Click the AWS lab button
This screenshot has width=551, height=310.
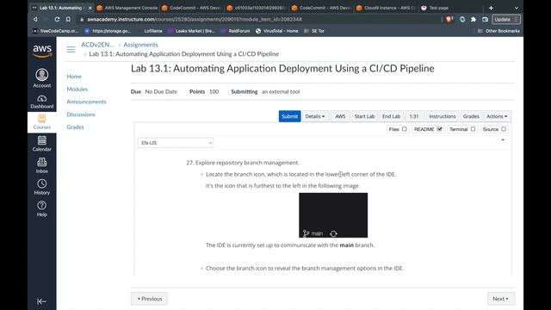coord(340,116)
